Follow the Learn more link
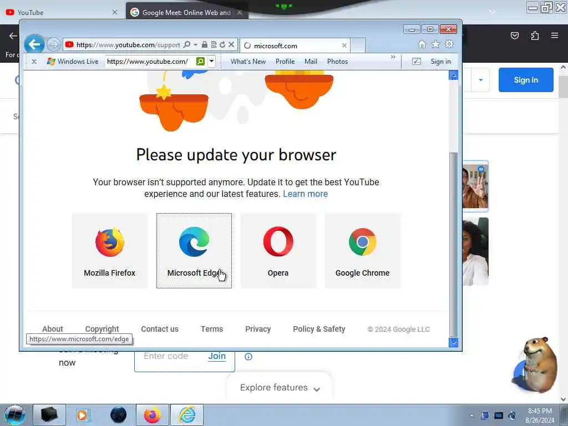 click(x=306, y=194)
